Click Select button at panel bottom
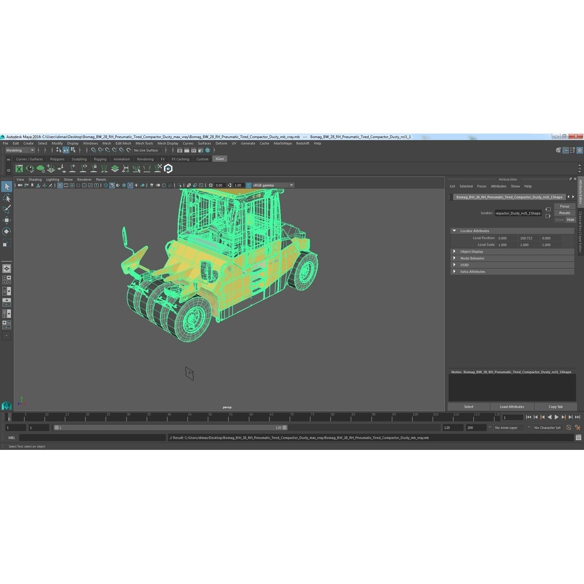Screen dimensions: 584x584 click(468, 407)
